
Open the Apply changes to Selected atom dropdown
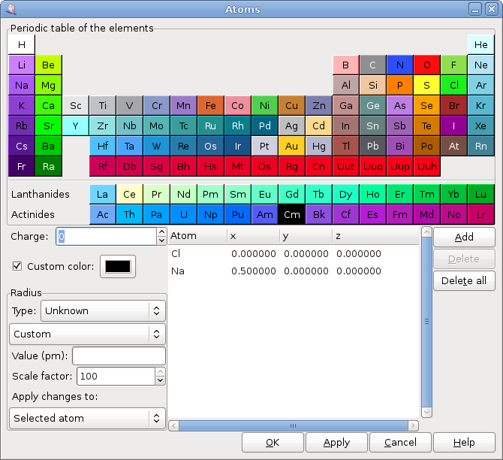pos(87,418)
